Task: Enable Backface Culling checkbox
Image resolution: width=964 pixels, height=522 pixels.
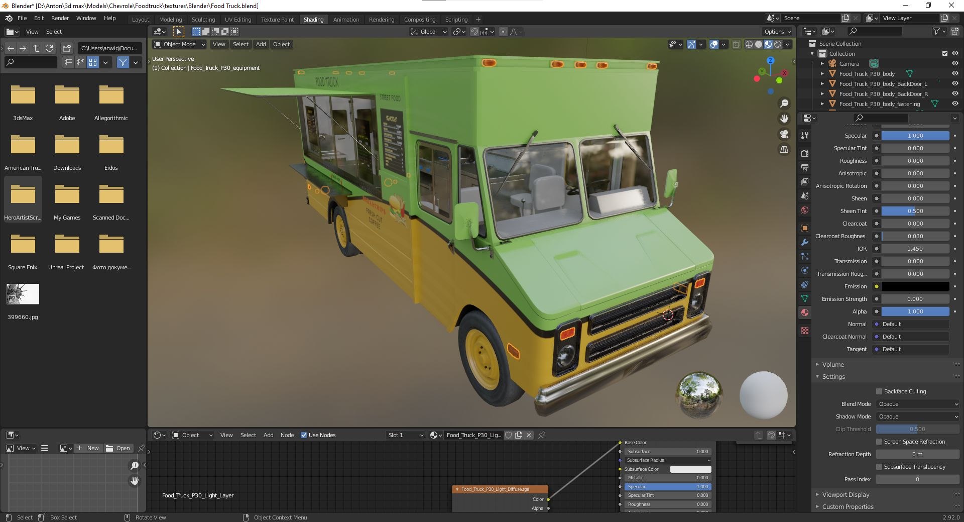Action: pos(879,391)
